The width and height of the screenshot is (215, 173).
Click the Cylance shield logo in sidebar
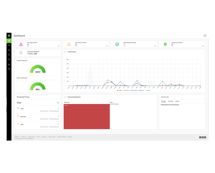click(9, 36)
